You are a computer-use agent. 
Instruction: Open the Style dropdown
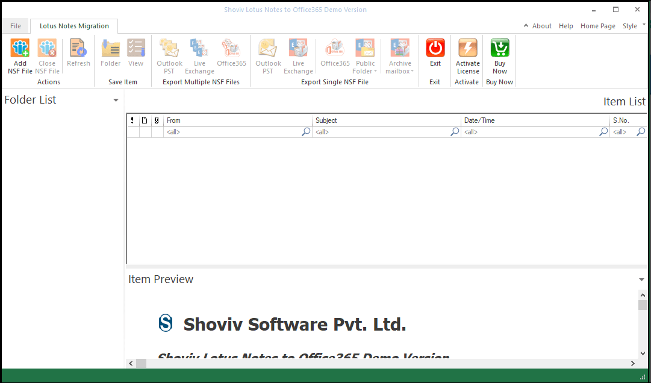pyautogui.click(x=632, y=26)
